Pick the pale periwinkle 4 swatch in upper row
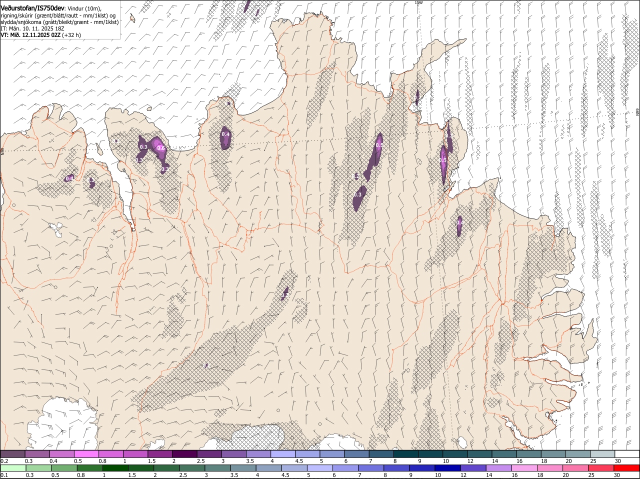The height and width of the screenshot is (479, 640). click(x=283, y=453)
